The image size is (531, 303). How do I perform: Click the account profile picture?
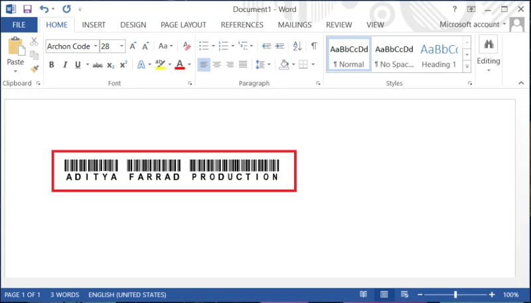point(517,25)
